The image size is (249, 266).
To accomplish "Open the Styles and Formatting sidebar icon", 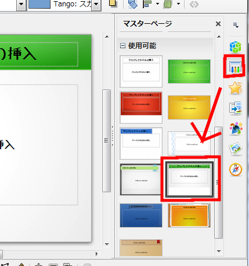I will click(x=236, y=128).
